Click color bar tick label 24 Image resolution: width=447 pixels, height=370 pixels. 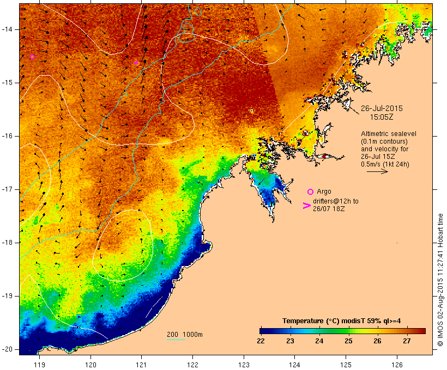[319, 341]
